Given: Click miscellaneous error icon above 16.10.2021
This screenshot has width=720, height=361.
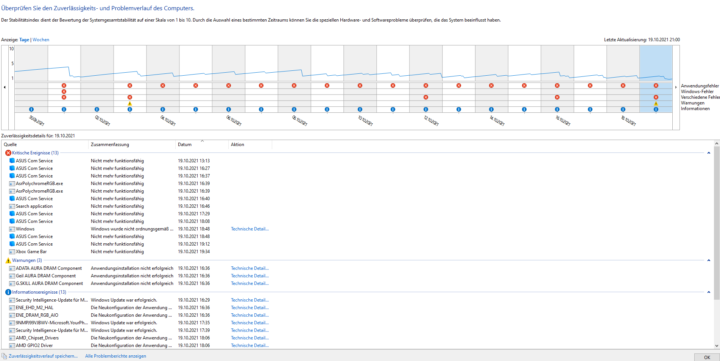Looking at the screenshot, I should tap(557, 97).
